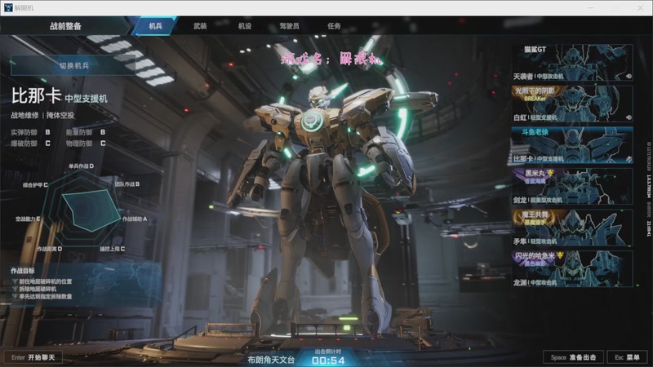The height and width of the screenshot is (367, 653).
Task: Select 斗鱼老徐 player card with 比那卡
Action: [x=573, y=145]
